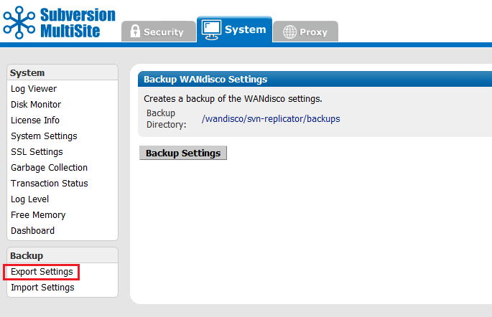Image resolution: width=492 pixels, height=317 pixels.
Task: Open Log Level settings
Action: coord(30,199)
